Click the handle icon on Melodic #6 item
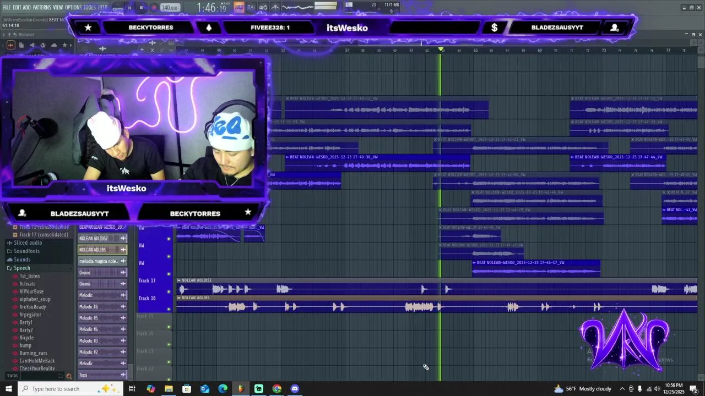The image size is (705, 396). click(123, 306)
